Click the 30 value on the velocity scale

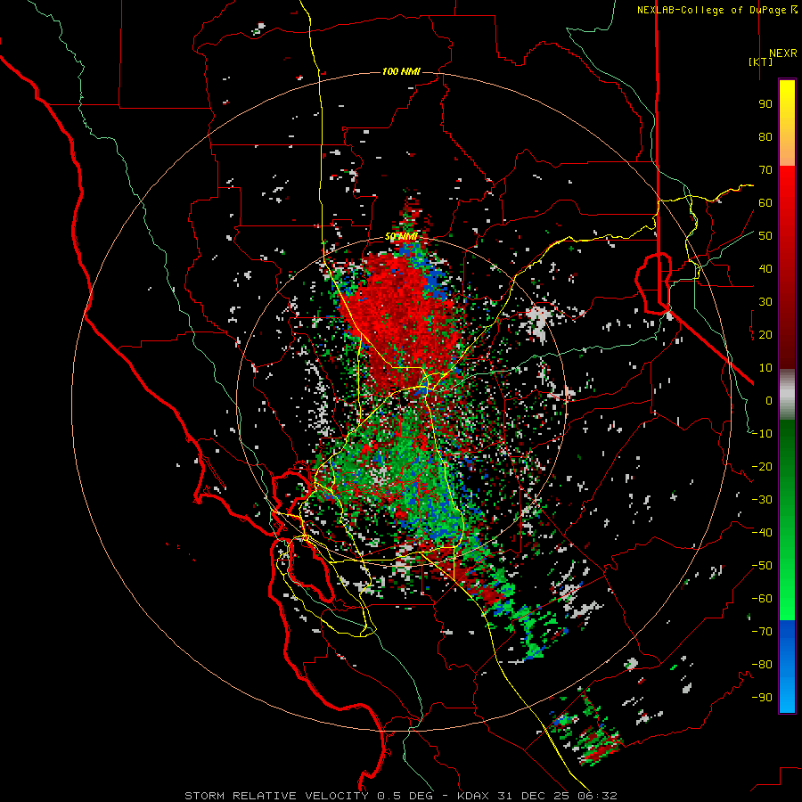(765, 302)
